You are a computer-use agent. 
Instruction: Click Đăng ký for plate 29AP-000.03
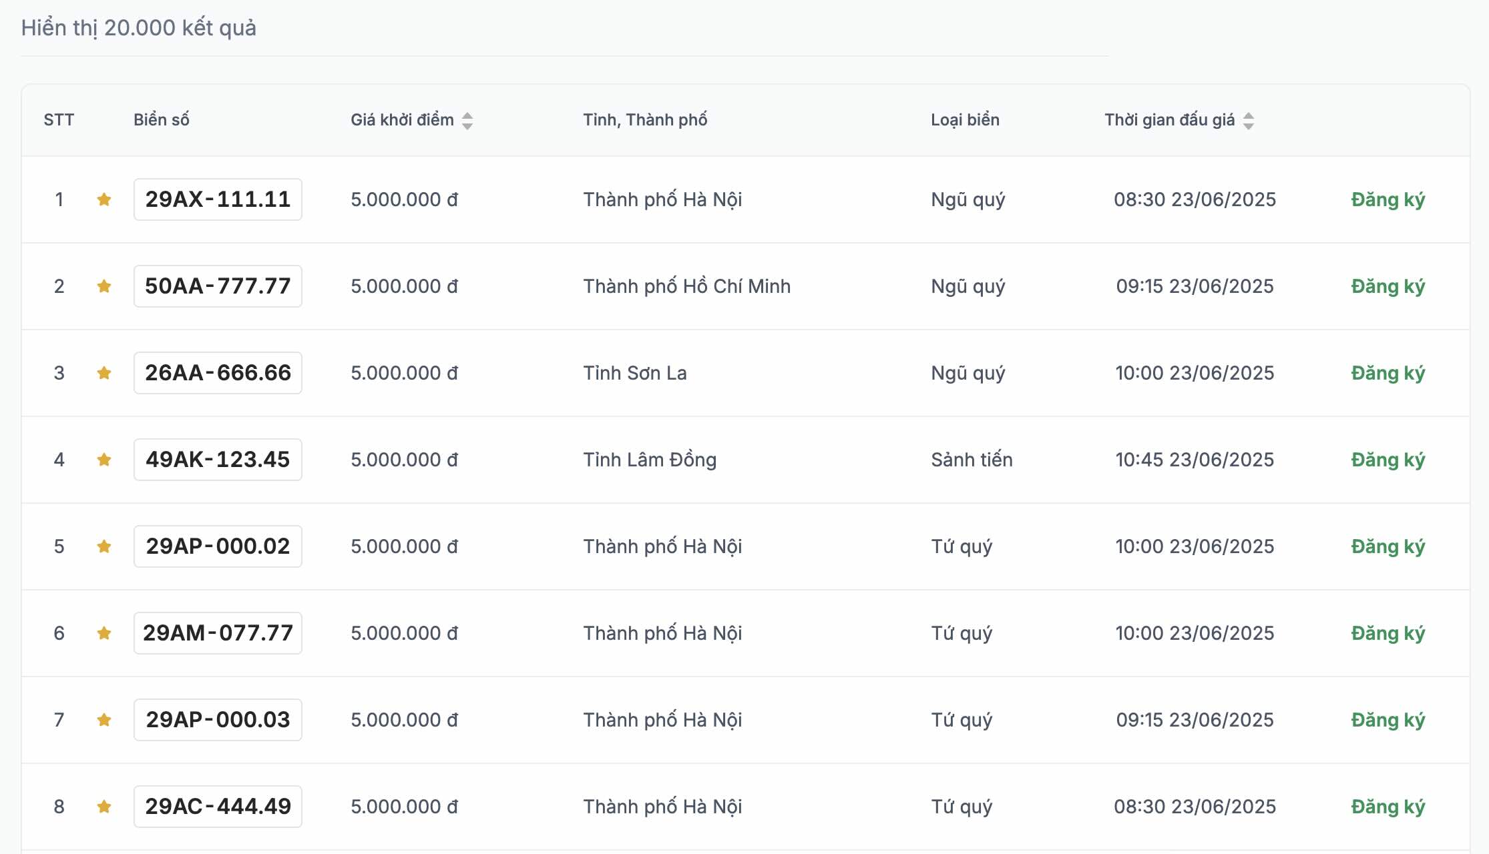pos(1388,720)
